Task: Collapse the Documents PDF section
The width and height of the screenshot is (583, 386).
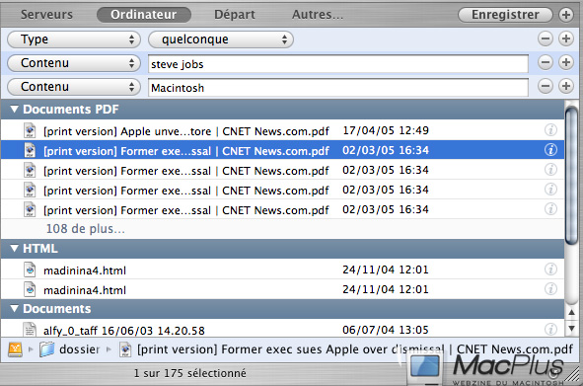Action: [15, 109]
